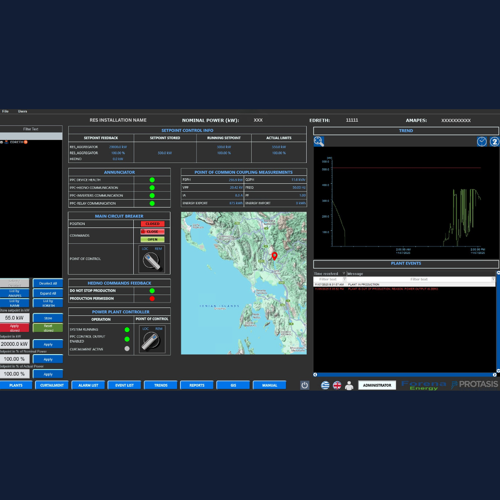500x500 pixels.
Task: Expand the EDRETH tree node
Action: point(2,142)
